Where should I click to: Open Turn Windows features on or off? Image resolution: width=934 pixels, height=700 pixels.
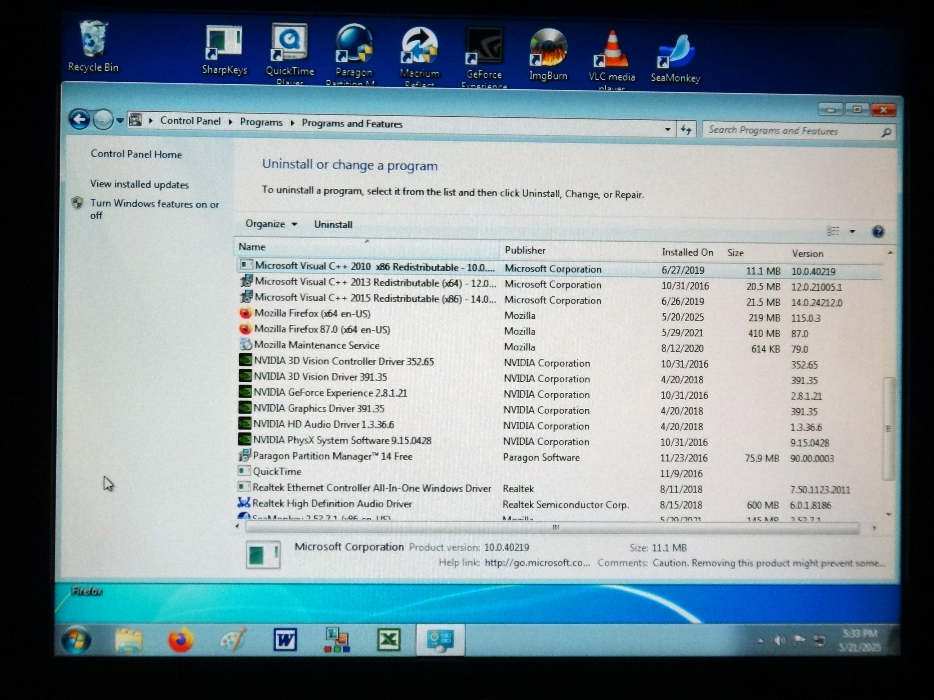click(154, 209)
